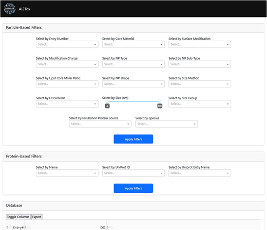This screenshot has width=267, height=230.
Task: Apply the protein-based filters
Action: click(133, 188)
